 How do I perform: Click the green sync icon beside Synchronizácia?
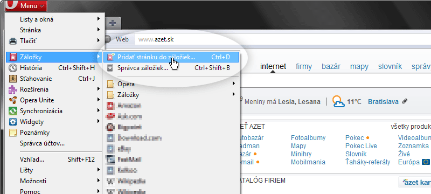coord(12,111)
